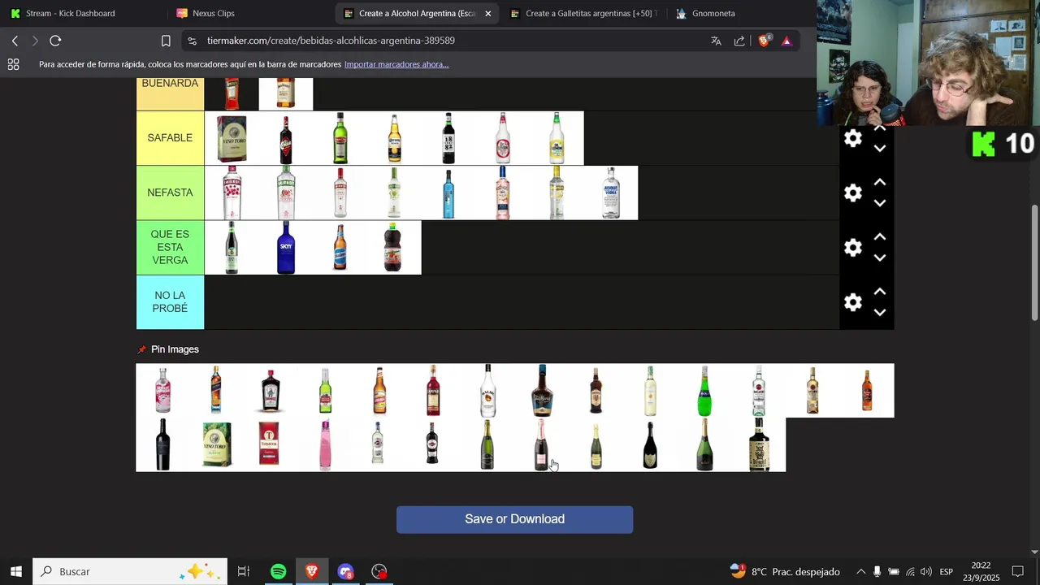The width and height of the screenshot is (1040, 585).
Task: Select the black Dom Pérignon bottle
Action: [650, 444]
